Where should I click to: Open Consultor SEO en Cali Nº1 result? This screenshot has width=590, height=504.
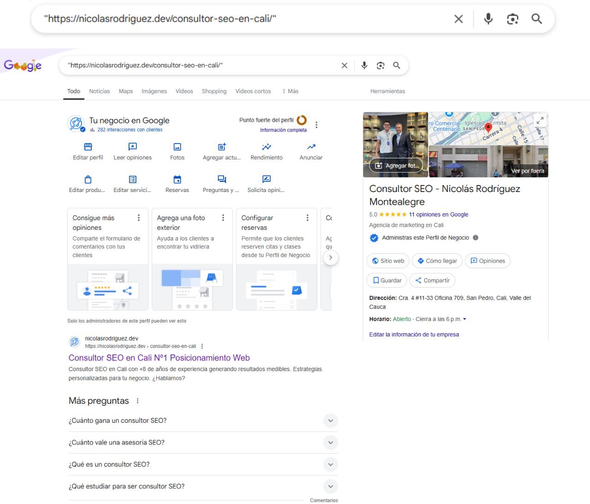pos(159,358)
